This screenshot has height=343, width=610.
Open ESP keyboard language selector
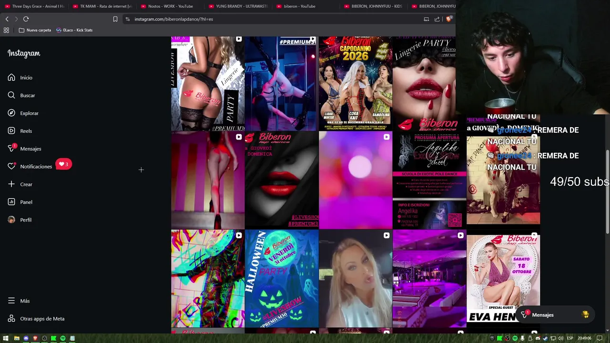pos(570,338)
